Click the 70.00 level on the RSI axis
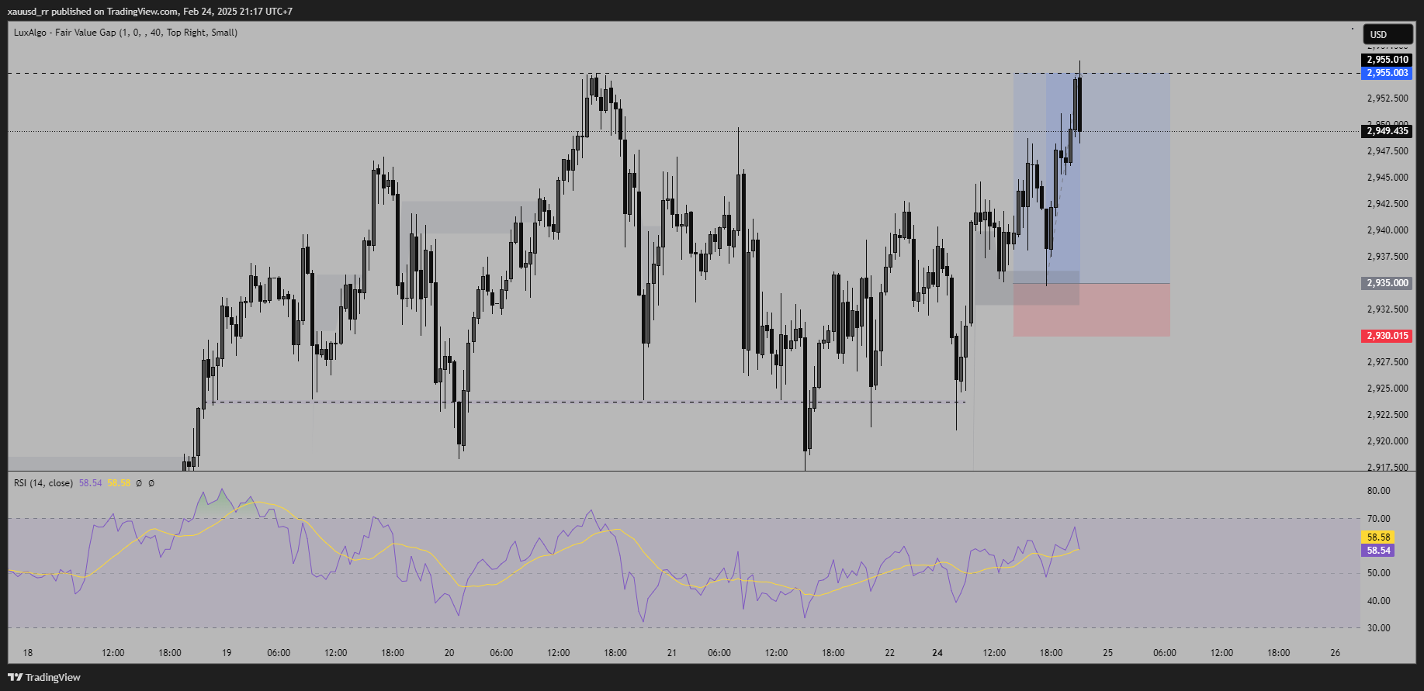Viewport: 1424px width, 691px height. (1378, 519)
